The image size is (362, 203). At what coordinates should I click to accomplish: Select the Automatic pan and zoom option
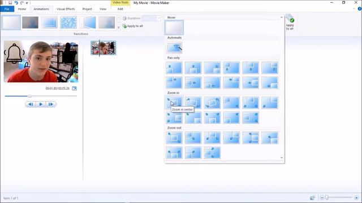174,47
